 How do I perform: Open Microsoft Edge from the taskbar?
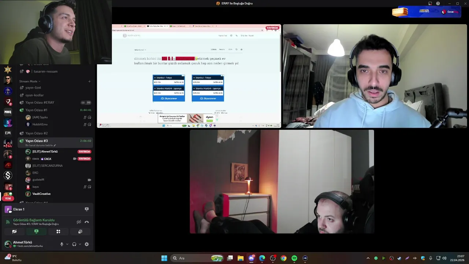coord(262,258)
